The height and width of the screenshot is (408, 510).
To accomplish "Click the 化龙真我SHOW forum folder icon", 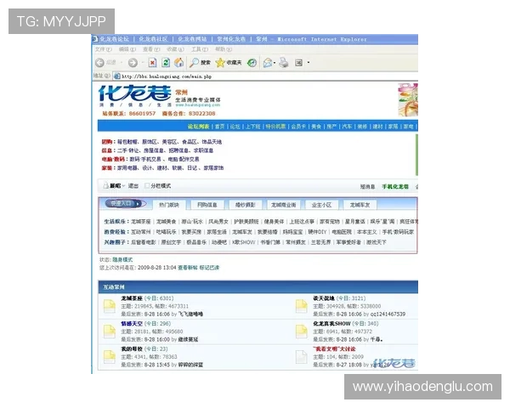I will (x=302, y=331).
